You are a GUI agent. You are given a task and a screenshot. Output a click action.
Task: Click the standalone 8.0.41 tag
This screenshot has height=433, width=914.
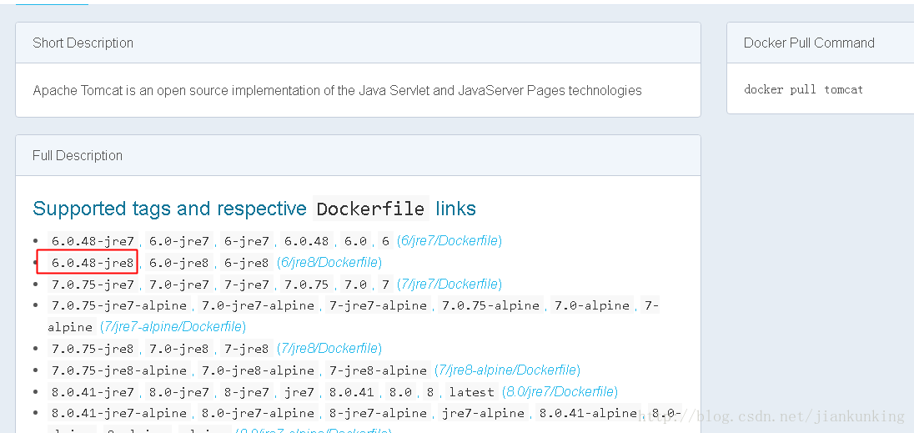(351, 391)
